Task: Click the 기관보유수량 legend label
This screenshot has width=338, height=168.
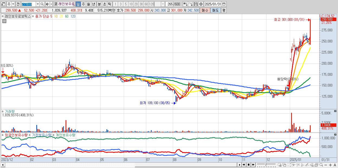Action: point(41,135)
